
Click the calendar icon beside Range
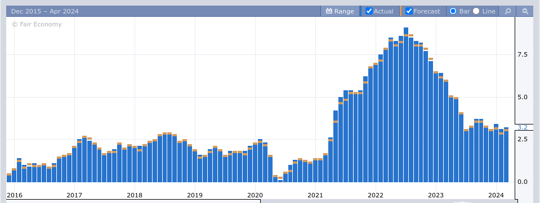(329, 11)
